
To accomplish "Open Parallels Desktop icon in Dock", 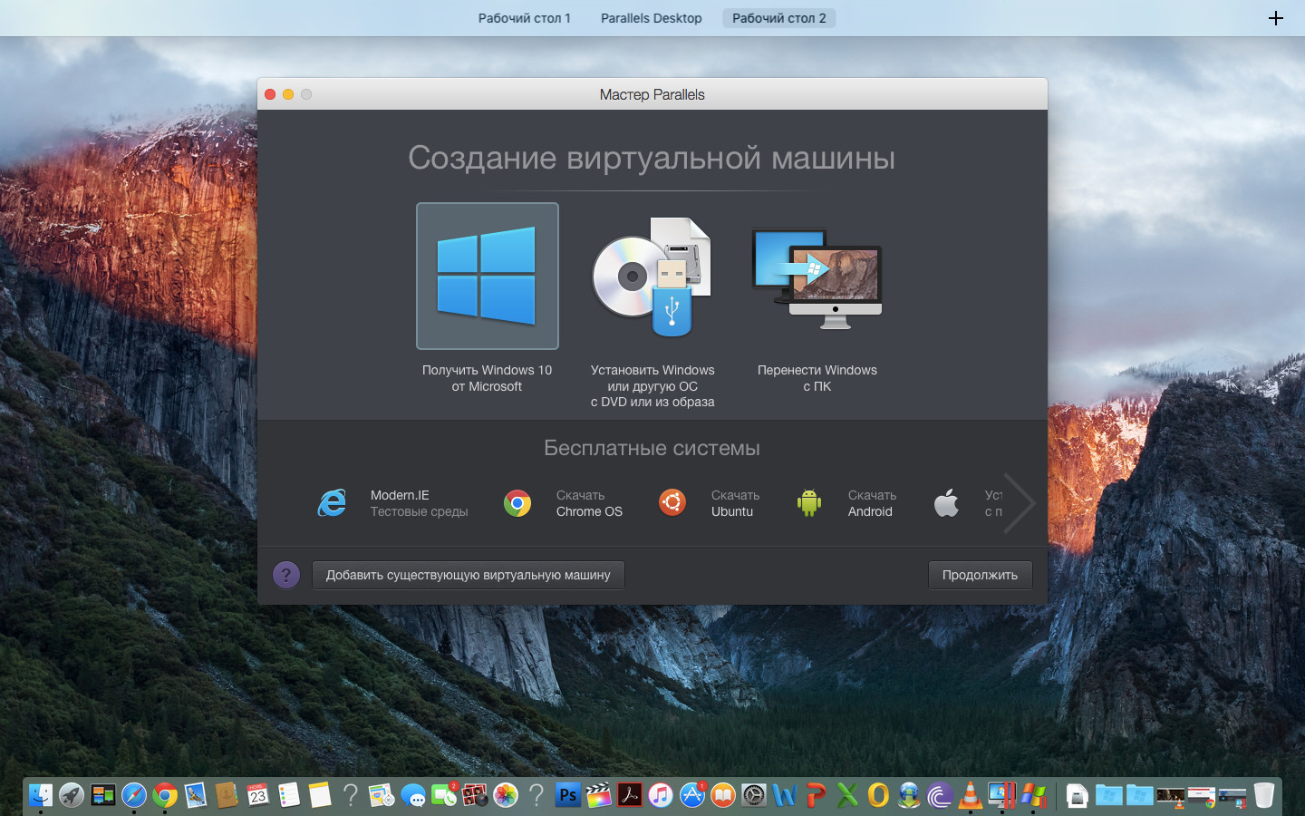I will (x=1001, y=795).
